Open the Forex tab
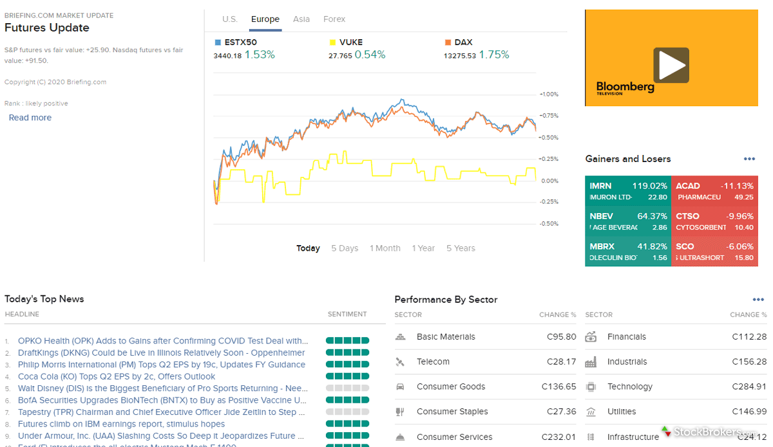 pos(334,19)
